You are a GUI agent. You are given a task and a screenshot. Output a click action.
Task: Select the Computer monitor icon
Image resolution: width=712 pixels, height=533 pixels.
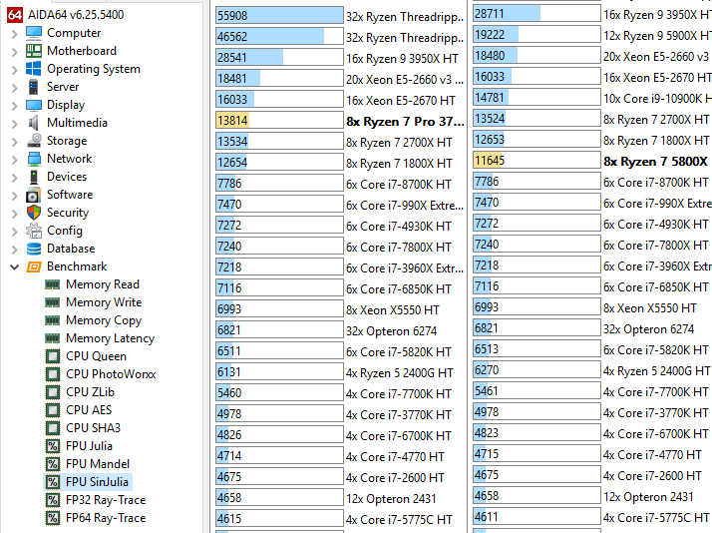coord(34,33)
